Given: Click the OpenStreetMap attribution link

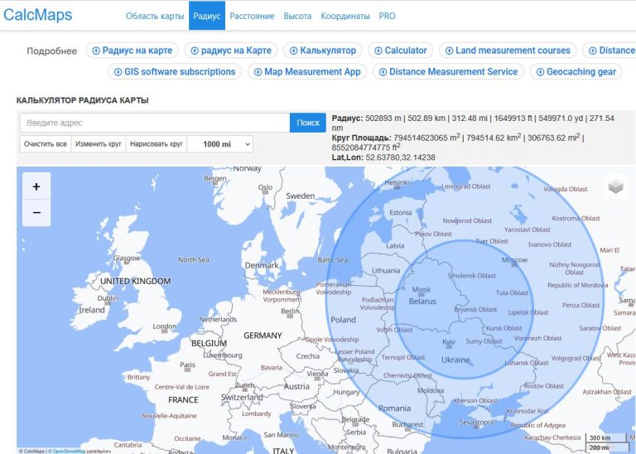Looking at the screenshot, I should coord(70,452).
